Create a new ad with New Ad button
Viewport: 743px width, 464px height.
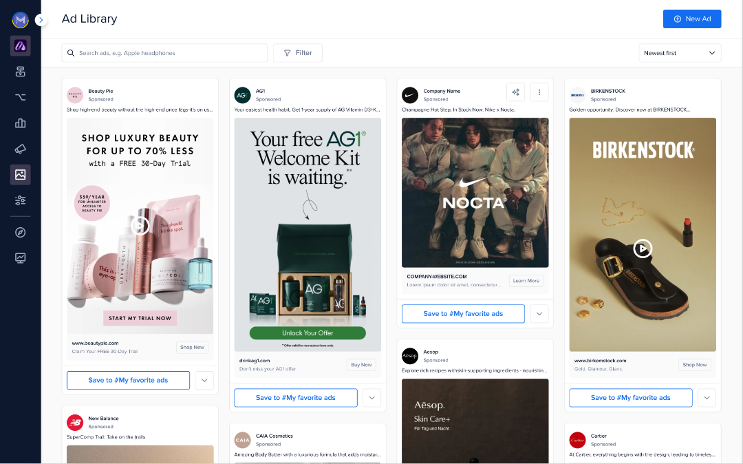tap(692, 19)
